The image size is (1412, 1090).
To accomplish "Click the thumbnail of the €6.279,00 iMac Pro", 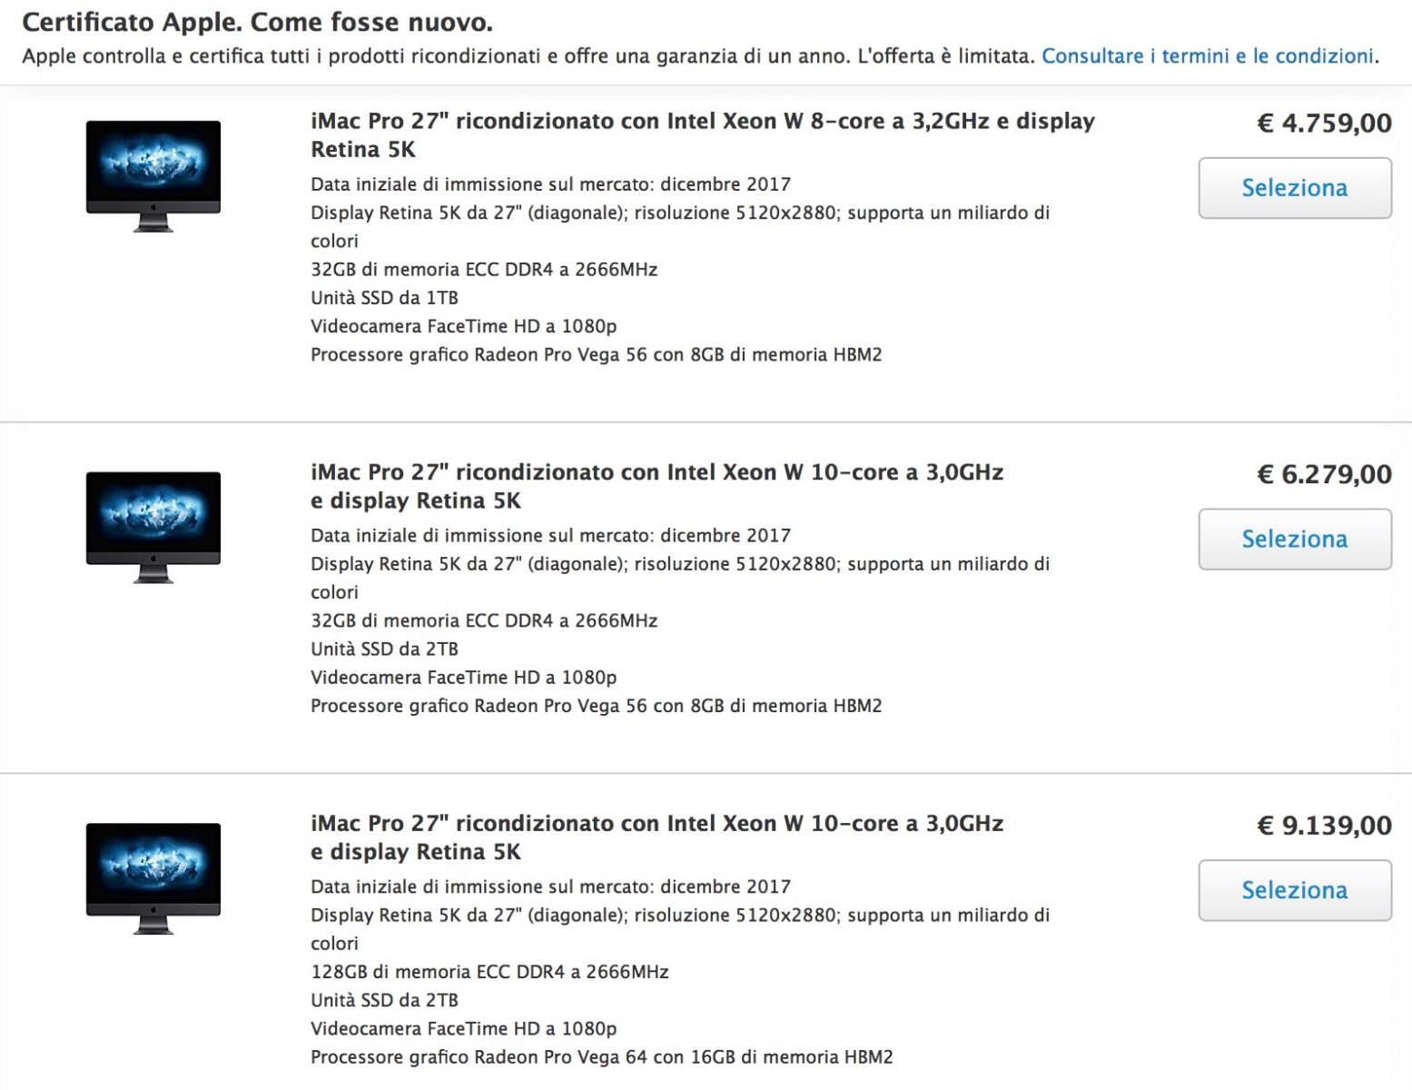I will pos(153,527).
